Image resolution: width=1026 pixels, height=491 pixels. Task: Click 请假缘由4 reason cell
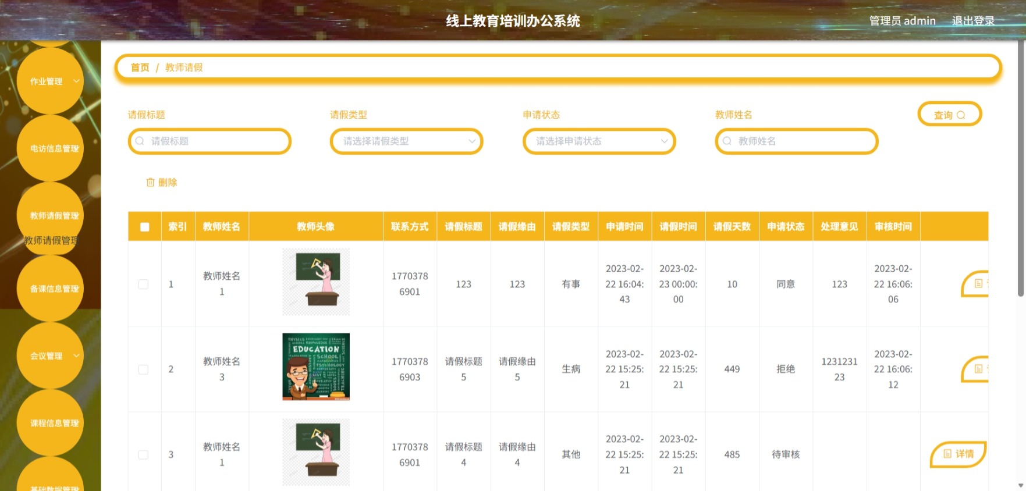click(517, 454)
